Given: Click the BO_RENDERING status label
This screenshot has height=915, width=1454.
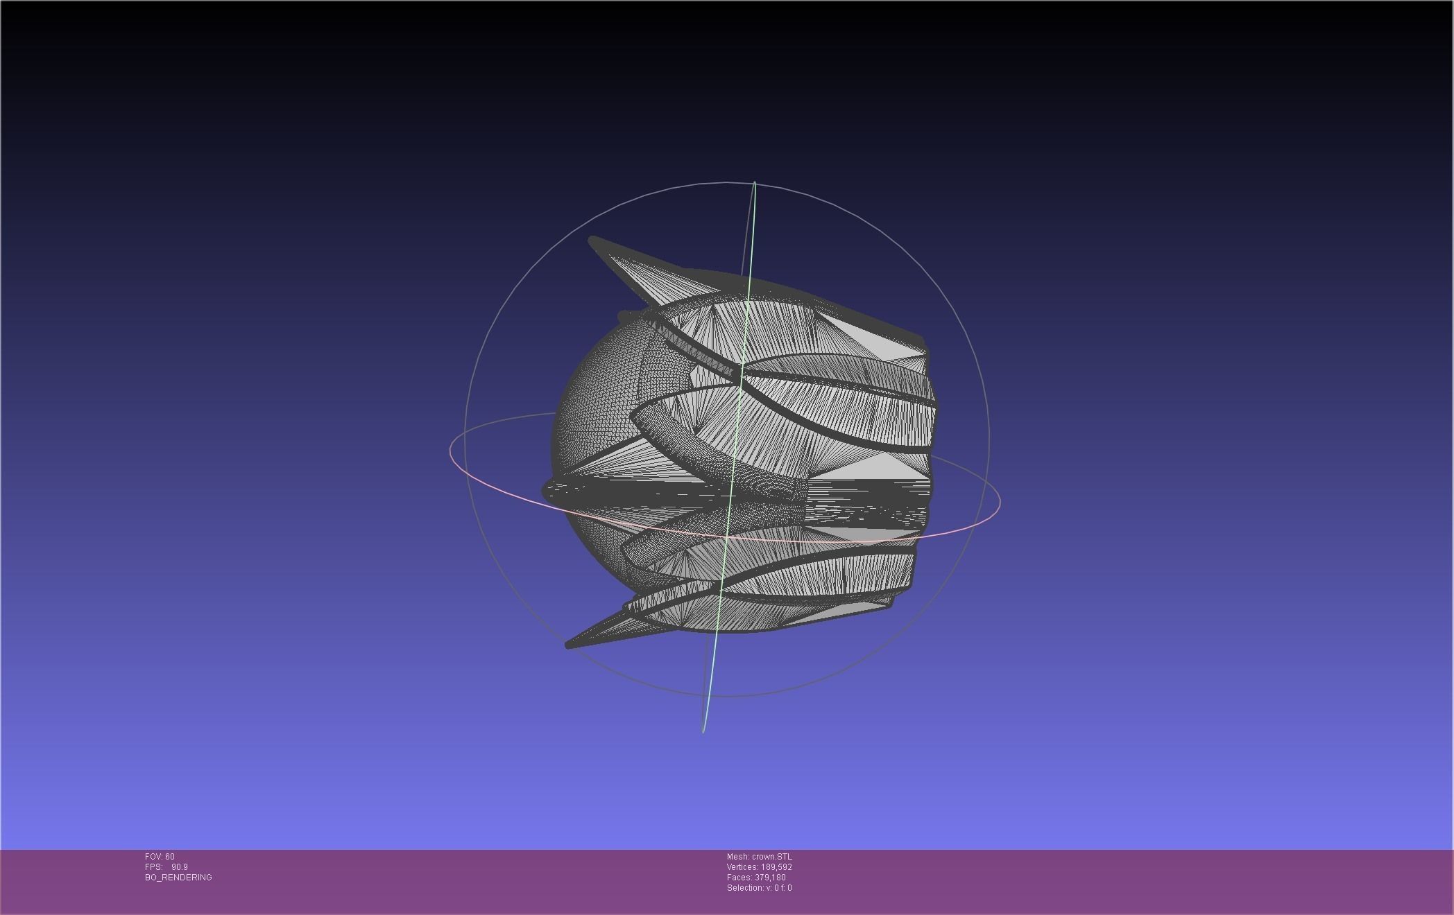Looking at the screenshot, I should [178, 878].
